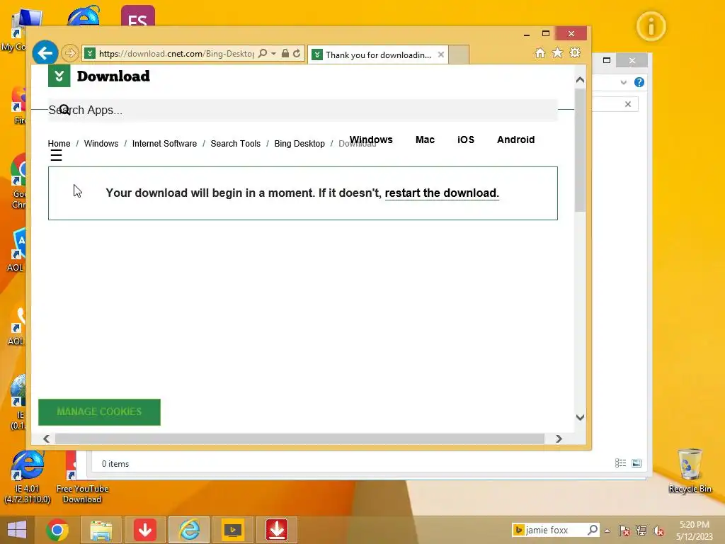Click the IE Home icon
The height and width of the screenshot is (544, 725).
point(540,53)
